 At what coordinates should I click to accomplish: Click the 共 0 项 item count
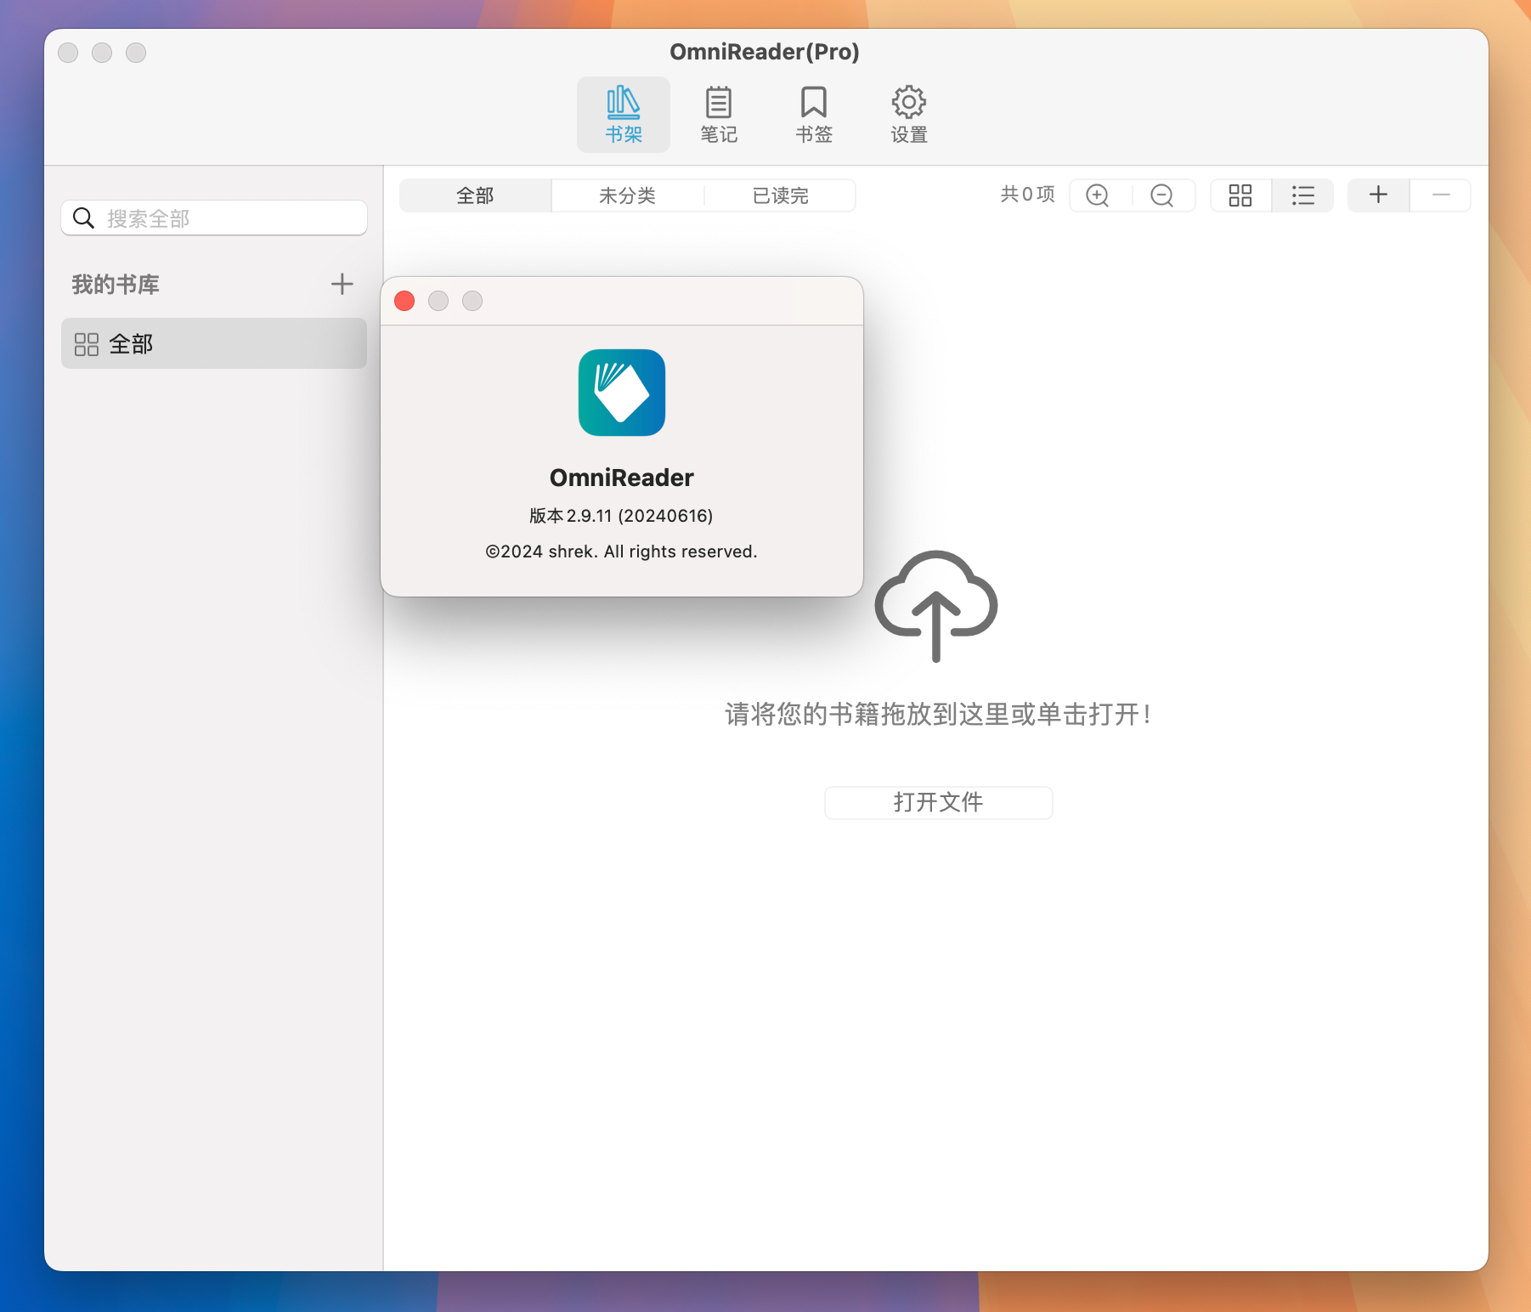point(1027,195)
